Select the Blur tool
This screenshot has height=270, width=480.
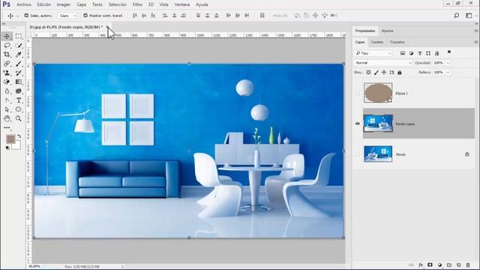(7, 91)
